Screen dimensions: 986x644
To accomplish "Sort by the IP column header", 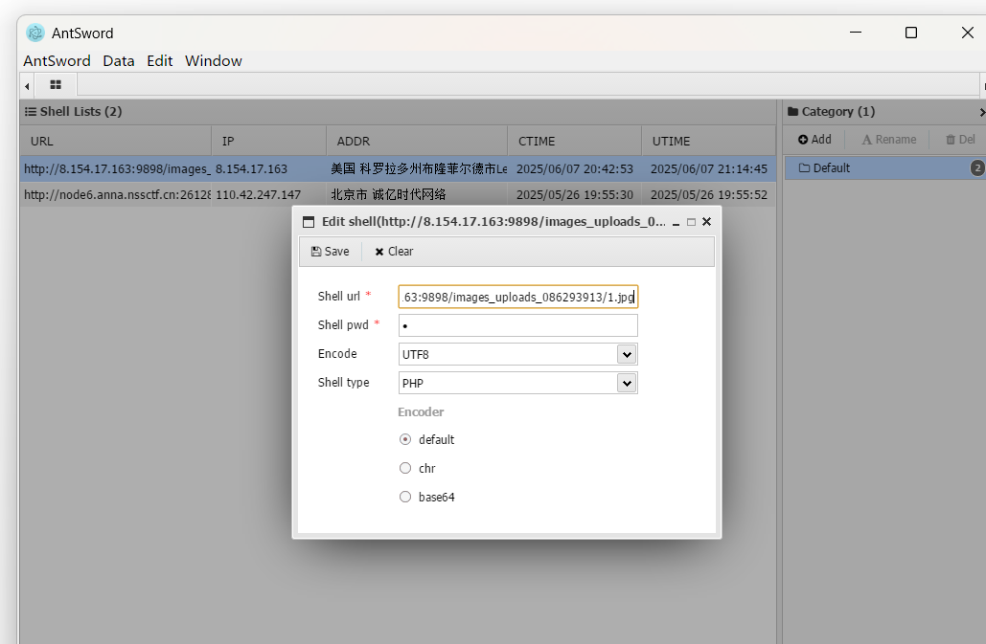I will pyautogui.click(x=269, y=142).
